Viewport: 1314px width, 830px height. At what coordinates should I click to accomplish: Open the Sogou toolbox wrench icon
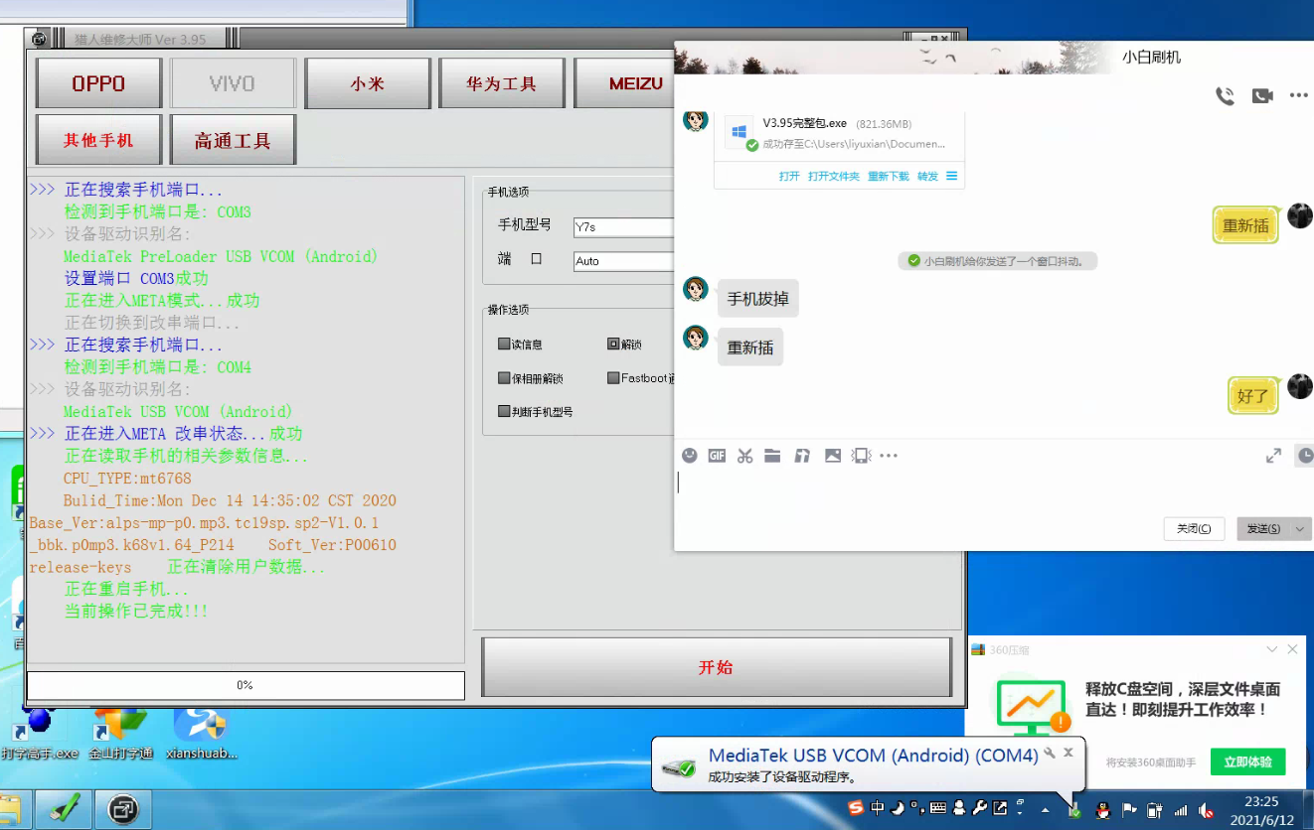[979, 808]
